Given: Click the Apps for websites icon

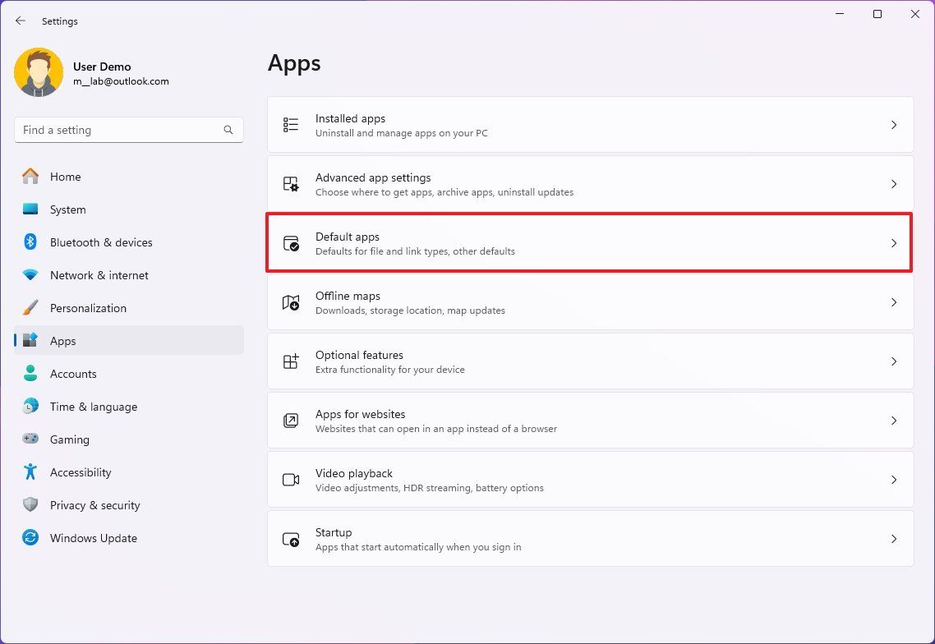Looking at the screenshot, I should click(291, 421).
